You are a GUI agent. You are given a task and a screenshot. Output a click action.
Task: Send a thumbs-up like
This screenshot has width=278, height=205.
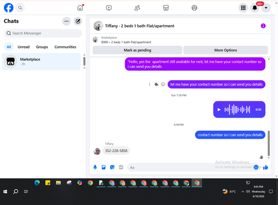click(x=266, y=167)
